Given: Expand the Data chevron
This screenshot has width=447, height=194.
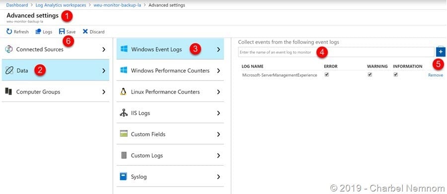Looking at the screenshot, I should click(104, 71).
